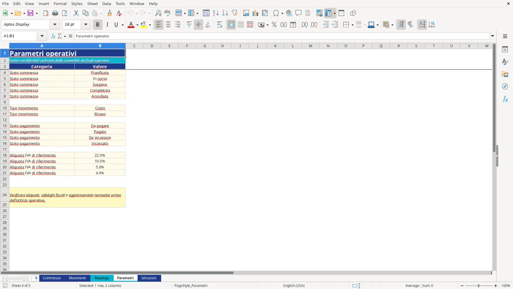Open the sidebar Navigator panel

pos(505,86)
